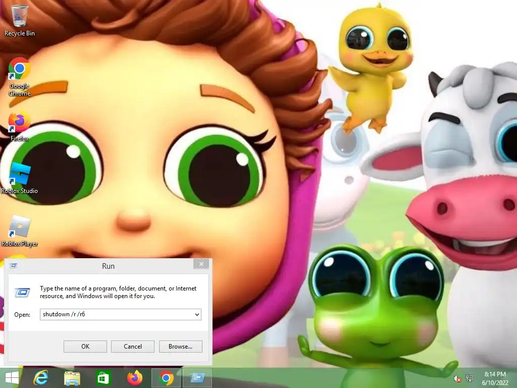This screenshot has height=388, width=517.
Task: Open the Windows Start button
Action: [12, 378]
